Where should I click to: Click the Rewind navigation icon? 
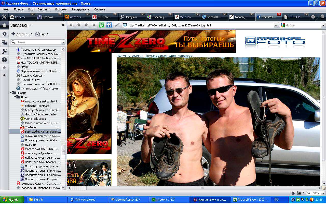tap(71, 25)
